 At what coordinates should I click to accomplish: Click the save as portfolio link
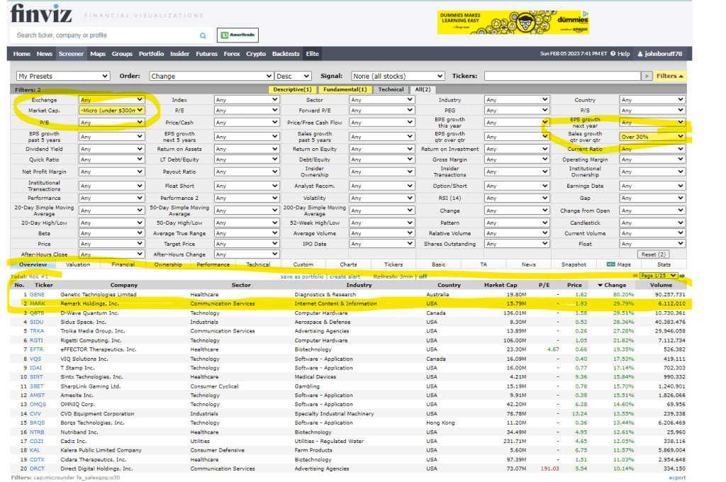302,276
